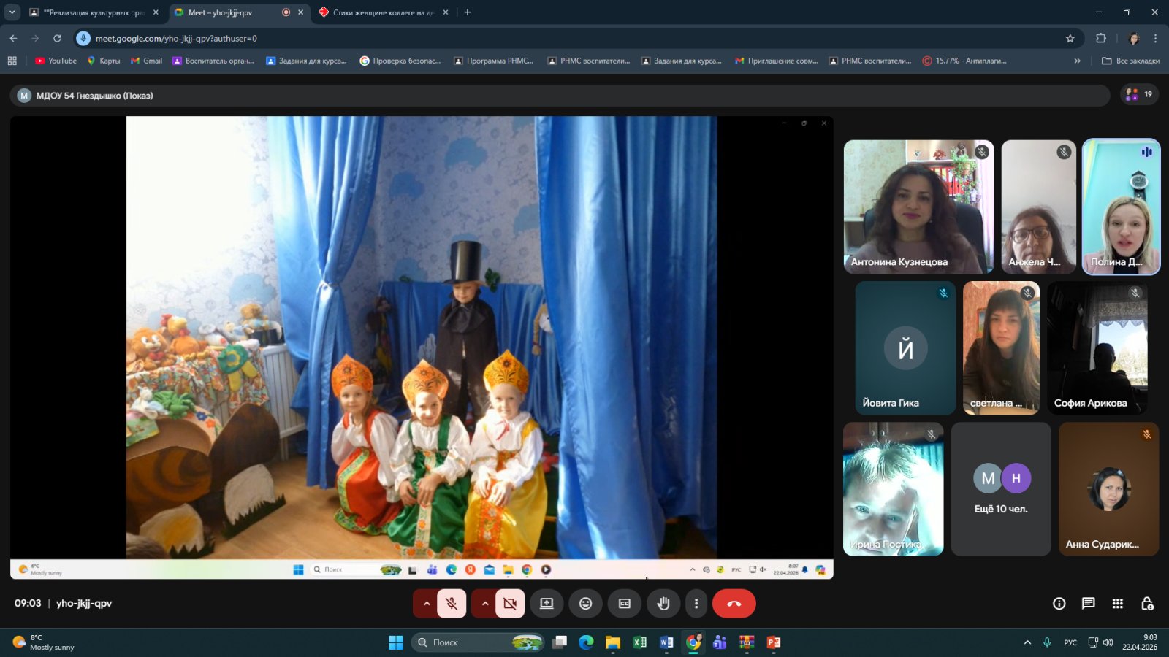Click the present screen icon
The height and width of the screenshot is (657, 1169).
[x=547, y=604]
